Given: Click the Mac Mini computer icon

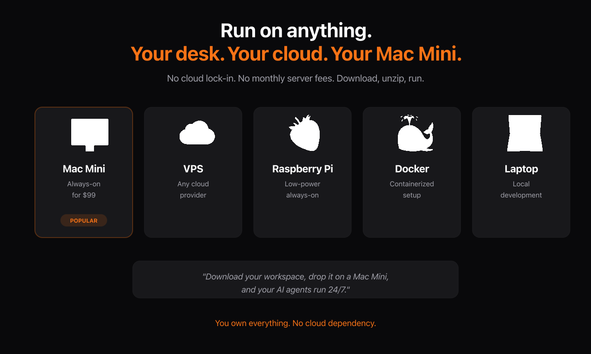Looking at the screenshot, I should tap(90, 135).
